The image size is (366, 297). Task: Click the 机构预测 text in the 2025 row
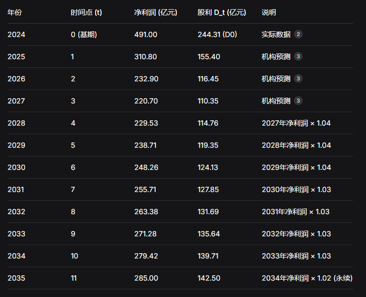pyautogui.click(x=276, y=56)
